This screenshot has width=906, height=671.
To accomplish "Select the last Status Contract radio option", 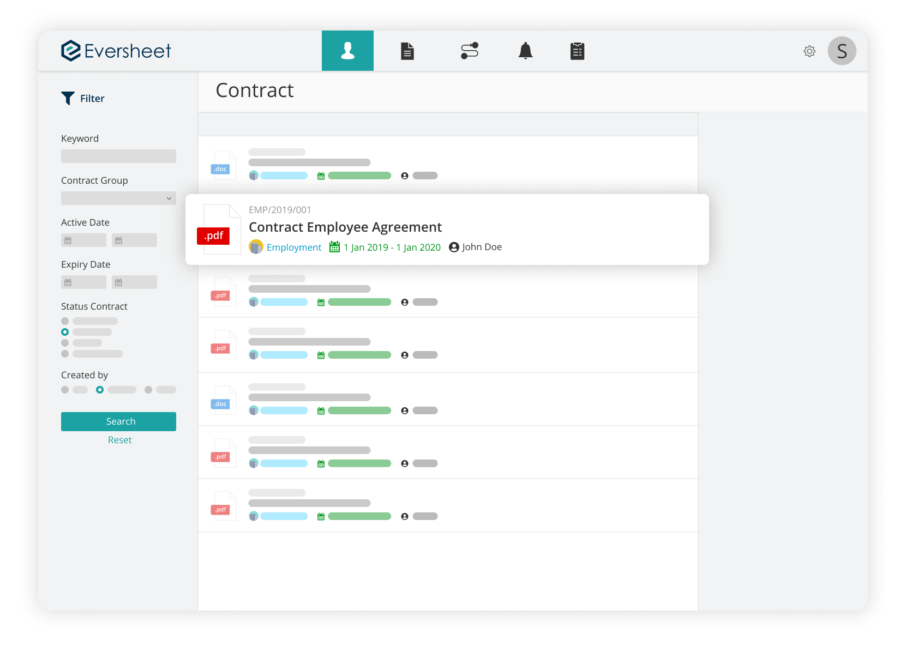I will [x=65, y=354].
